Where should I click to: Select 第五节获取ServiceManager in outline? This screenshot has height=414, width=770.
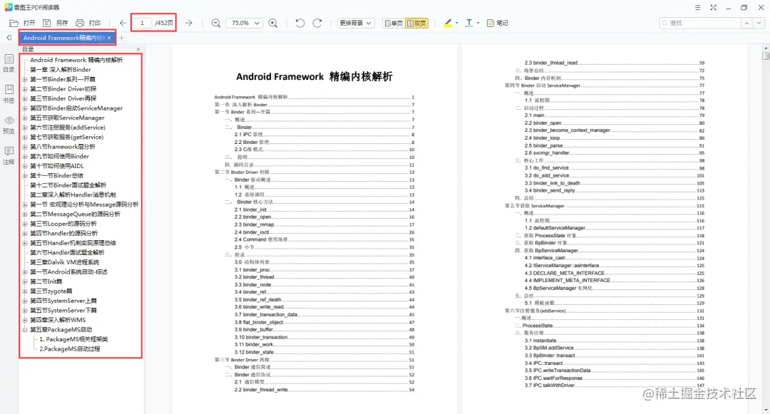67,118
